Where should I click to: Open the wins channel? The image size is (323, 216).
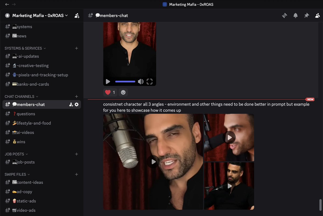(x=42, y=142)
